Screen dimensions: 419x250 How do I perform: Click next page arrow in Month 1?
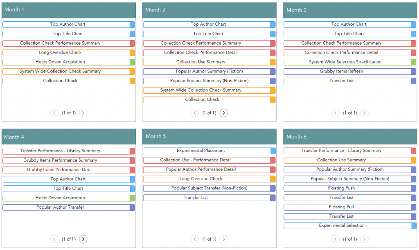[x=83, y=113]
